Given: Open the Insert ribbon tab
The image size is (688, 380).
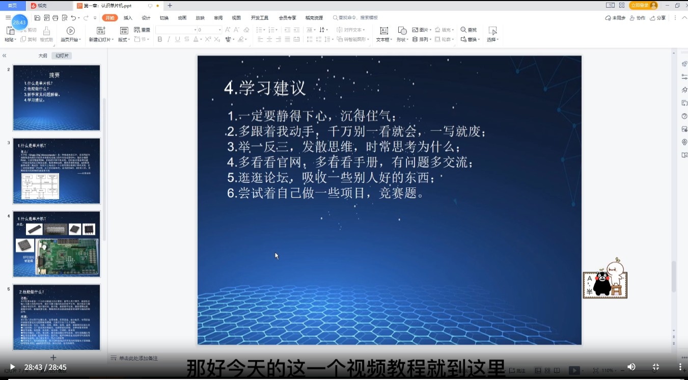Looking at the screenshot, I should coord(128,18).
